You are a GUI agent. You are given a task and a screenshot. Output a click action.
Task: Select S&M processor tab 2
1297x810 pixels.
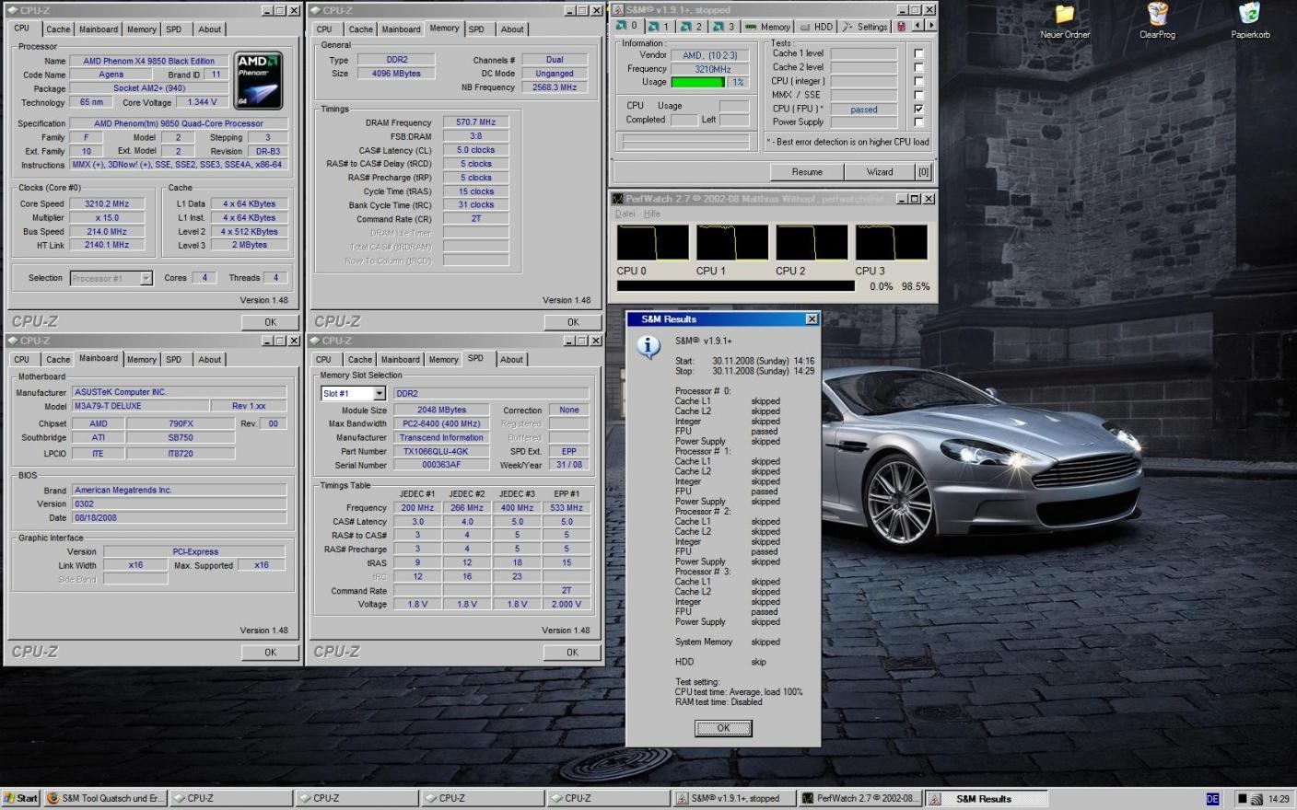pyautogui.click(x=692, y=27)
